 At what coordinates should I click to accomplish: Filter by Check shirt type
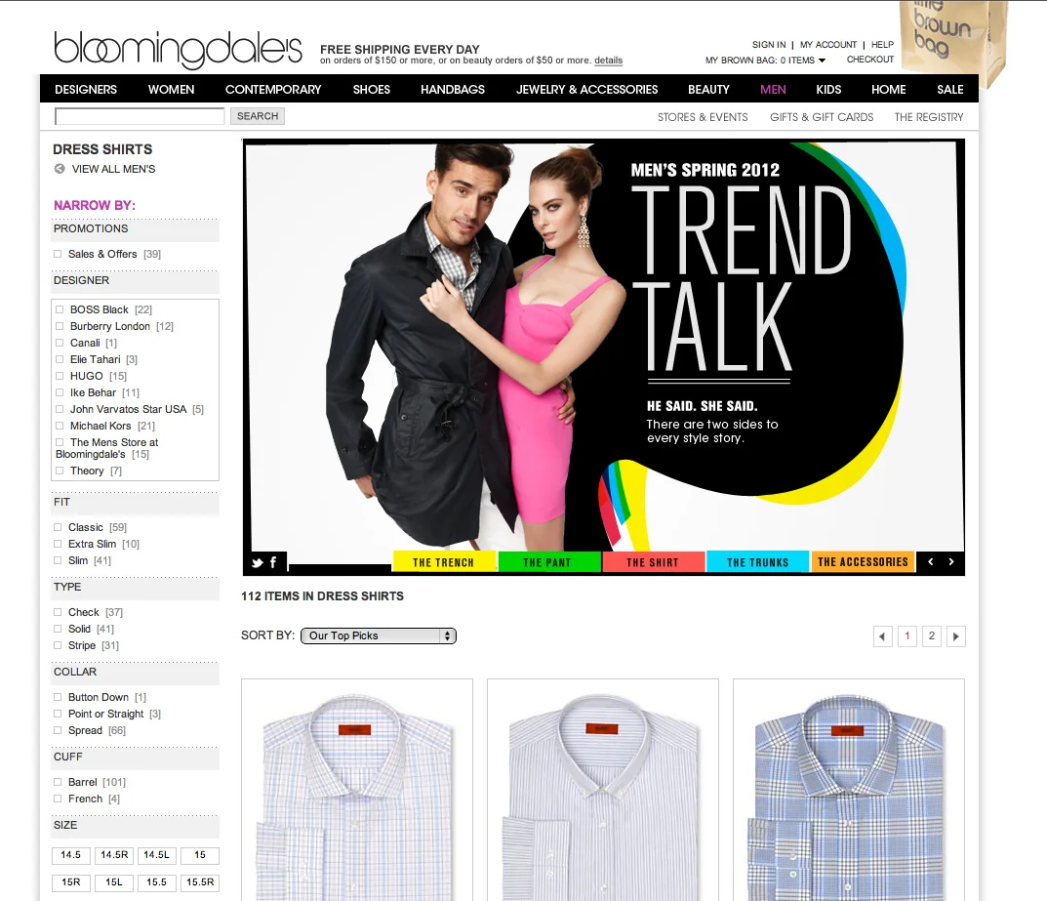(59, 612)
